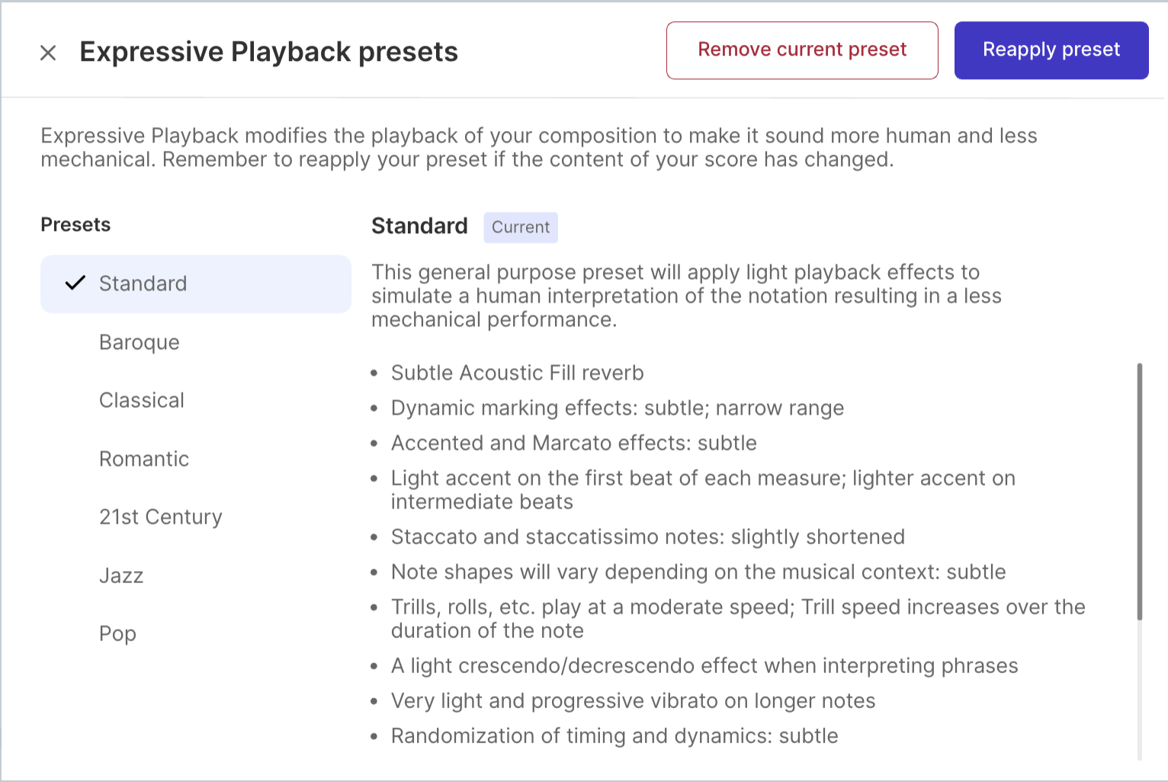
Task: Select the Jazz preset
Action: pyautogui.click(x=121, y=575)
